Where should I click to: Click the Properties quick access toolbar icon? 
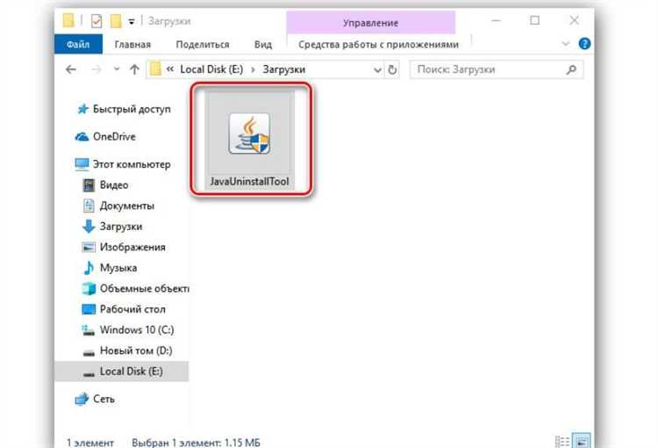(x=97, y=20)
